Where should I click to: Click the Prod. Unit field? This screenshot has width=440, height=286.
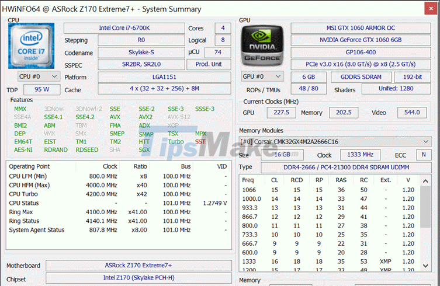pyautogui.click(x=209, y=64)
